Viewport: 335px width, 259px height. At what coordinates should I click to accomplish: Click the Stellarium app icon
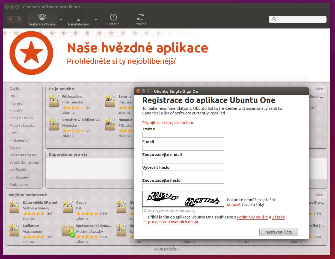tap(14, 230)
